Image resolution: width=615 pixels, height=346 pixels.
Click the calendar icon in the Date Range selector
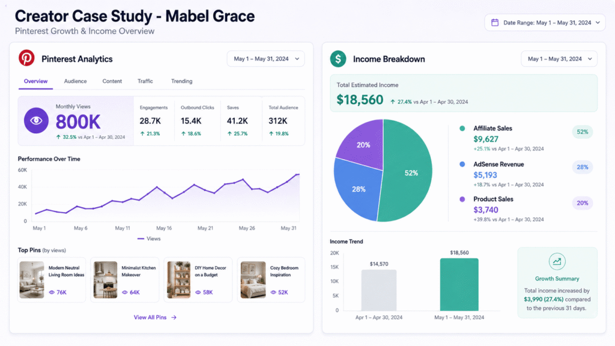pos(495,22)
